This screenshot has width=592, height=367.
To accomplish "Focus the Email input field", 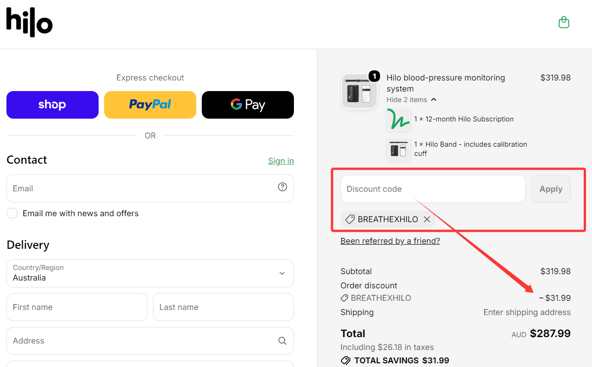I will [150, 188].
